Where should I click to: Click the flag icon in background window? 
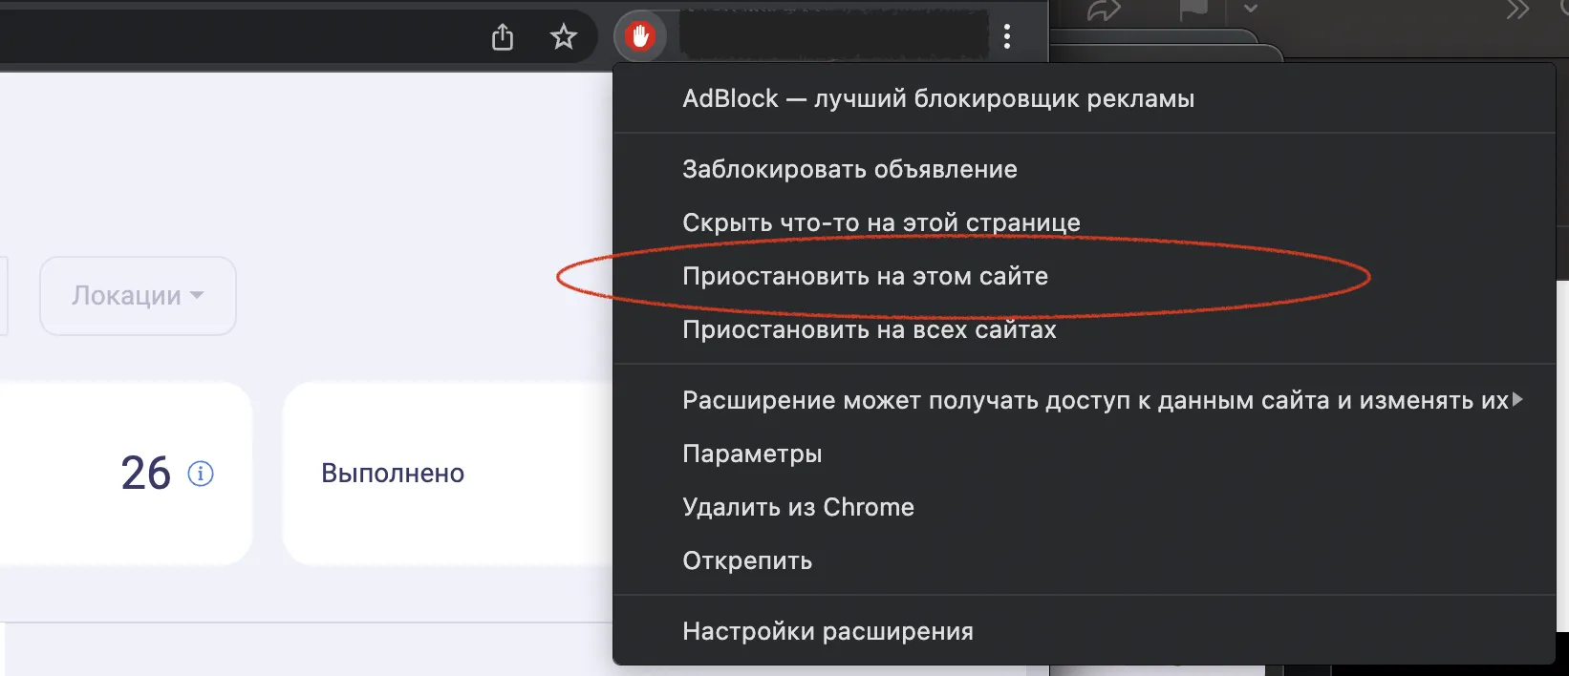(x=1193, y=11)
